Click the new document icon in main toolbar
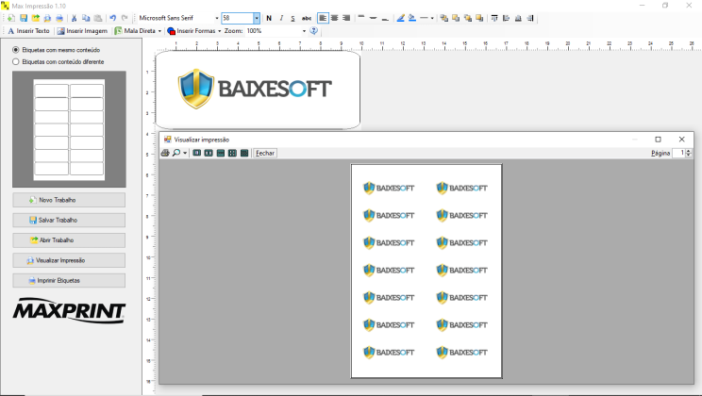The height and width of the screenshot is (396, 702). pos(11,18)
